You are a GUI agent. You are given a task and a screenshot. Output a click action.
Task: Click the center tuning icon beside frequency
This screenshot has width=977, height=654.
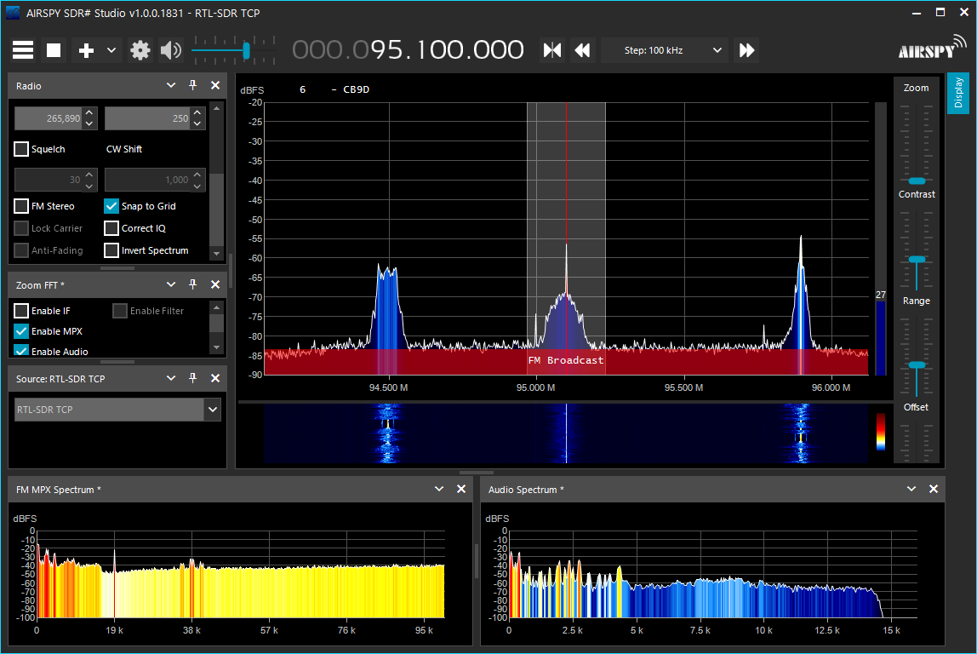(x=552, y=50)
